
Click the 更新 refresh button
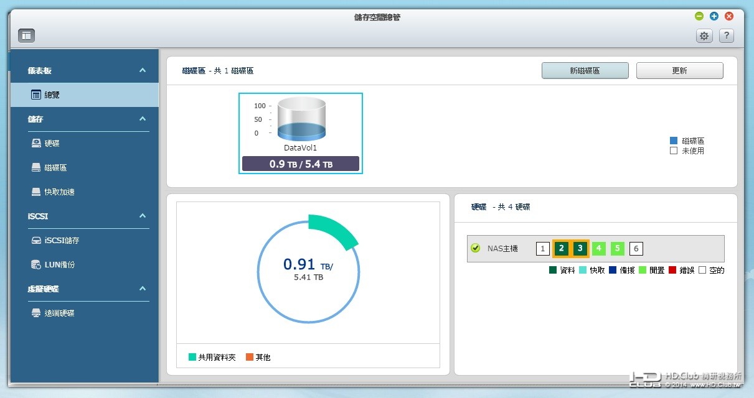pos(679,71)
